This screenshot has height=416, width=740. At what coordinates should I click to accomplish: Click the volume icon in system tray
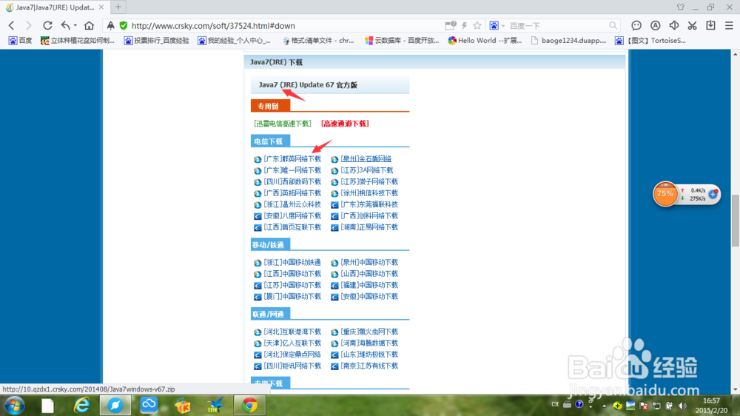coord(682,406)
